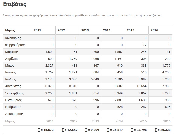Viewport: 176px width, 135px height.
Task: Click the Μήνας header in the top row
Action: pyautogui.click(x=10, y=30)
